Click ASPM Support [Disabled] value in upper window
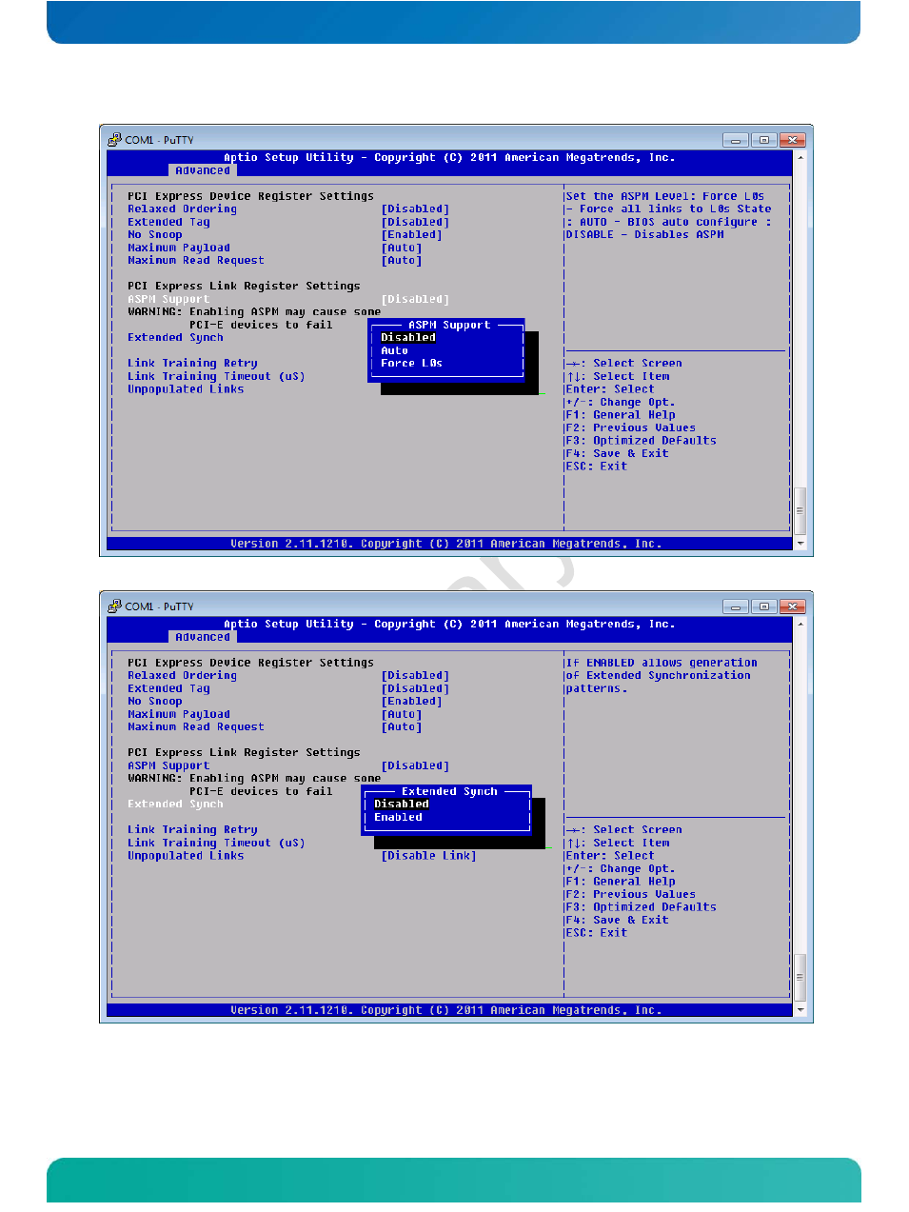Viewport: 909px width, 1212px height. tap(415, 299)
